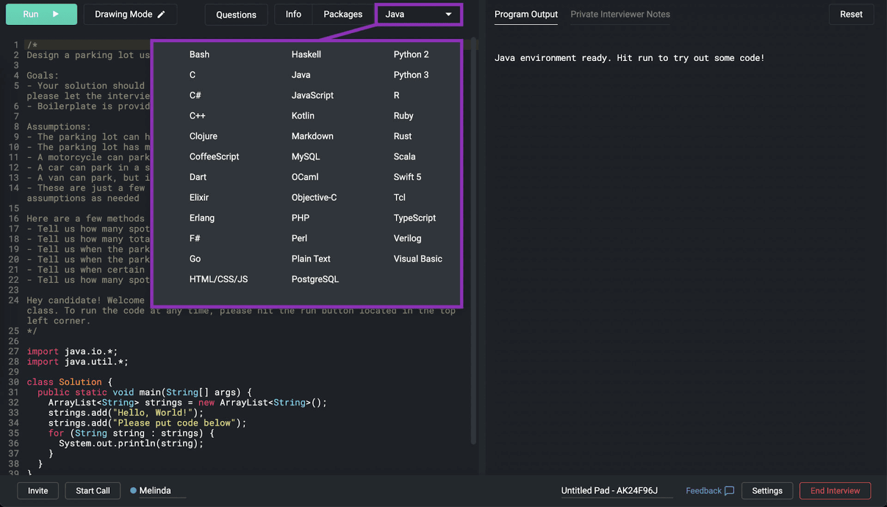This screenshot has width=887, height=507.
Task: Choose TypeScript in the language menu
Action: tap(415, 218)
